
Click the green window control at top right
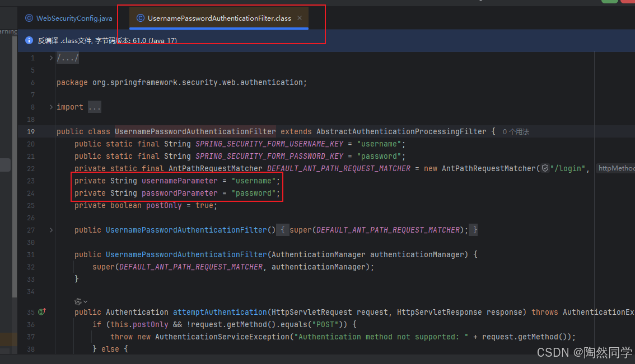tap(610, 2)
